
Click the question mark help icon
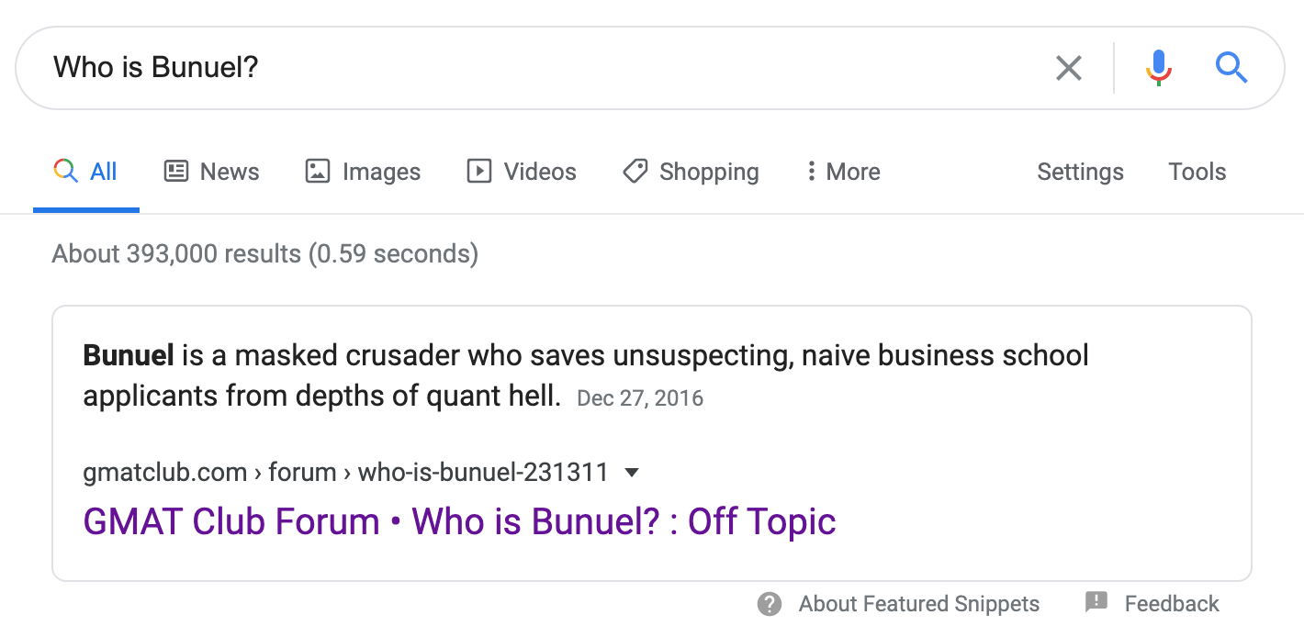click(770, 603)
